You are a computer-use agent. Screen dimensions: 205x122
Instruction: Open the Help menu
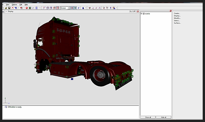26,5
